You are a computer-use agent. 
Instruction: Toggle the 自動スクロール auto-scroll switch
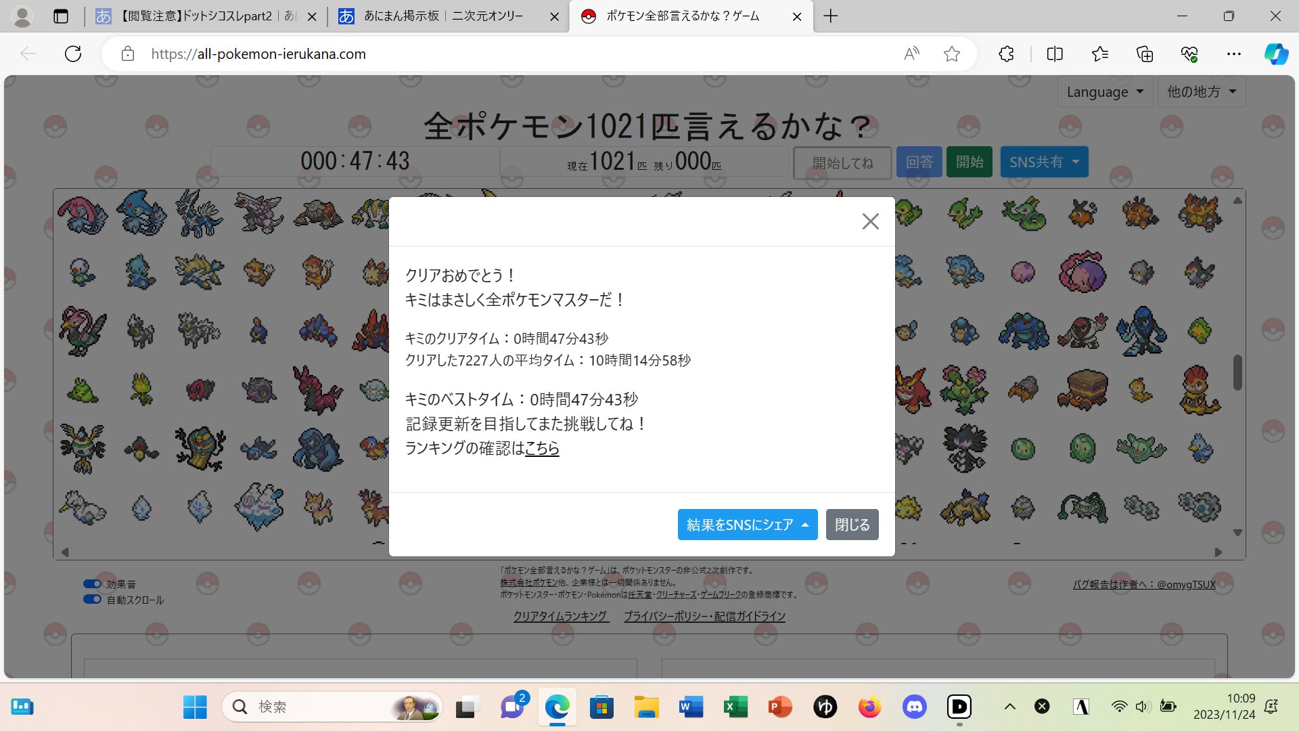click(x=92, y=599)
